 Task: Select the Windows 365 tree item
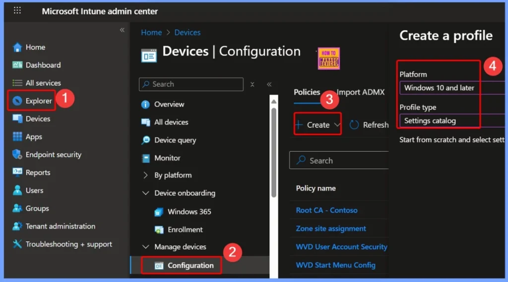tap(189, 212)
